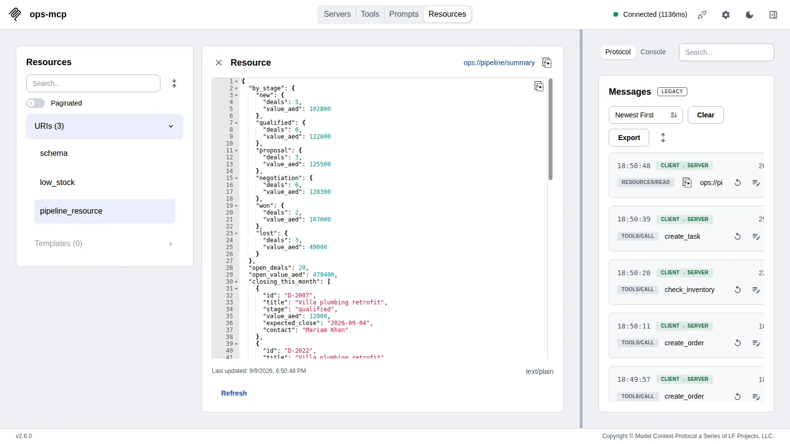
Task: Click the check_inventory message label
Action: point(689,290)
